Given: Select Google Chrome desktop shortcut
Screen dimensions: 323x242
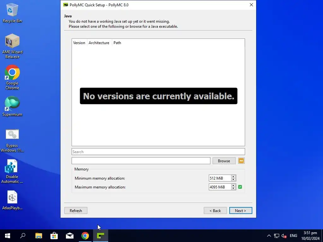Looking at the screenshot, I should 12,78.
